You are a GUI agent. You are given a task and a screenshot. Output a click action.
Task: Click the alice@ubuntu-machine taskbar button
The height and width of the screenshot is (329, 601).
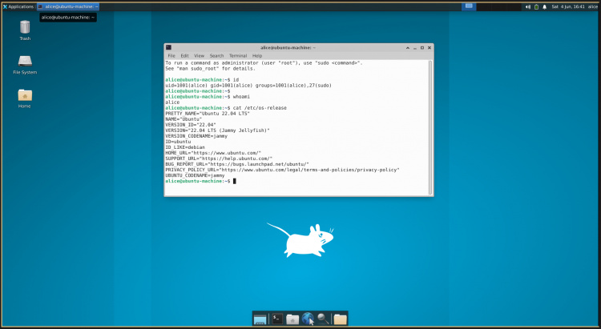(68, 6)
